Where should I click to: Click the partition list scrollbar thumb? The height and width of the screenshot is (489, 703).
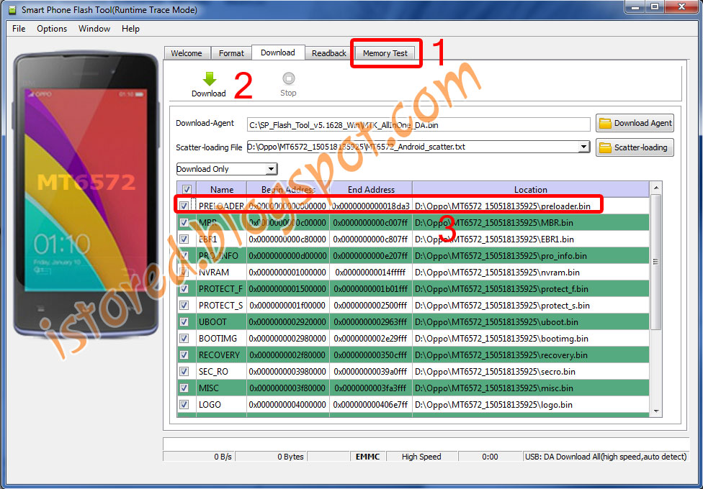[x=656, y=262]
